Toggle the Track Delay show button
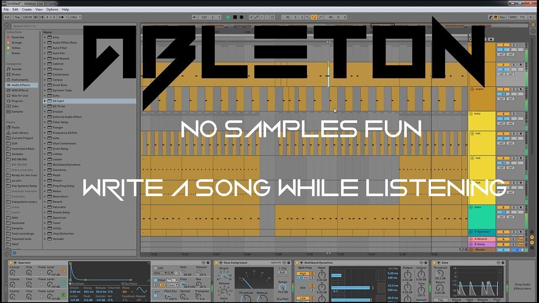This screenshot has height=303, width=539. [x=532, y=248]
